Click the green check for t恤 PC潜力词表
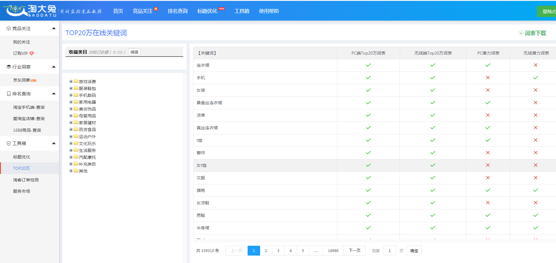This screenshot has height=263, width=556. click(x=488, y=140)
